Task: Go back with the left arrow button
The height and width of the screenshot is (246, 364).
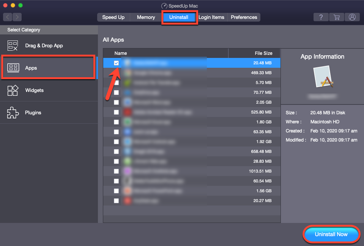Action: point(8,17)
